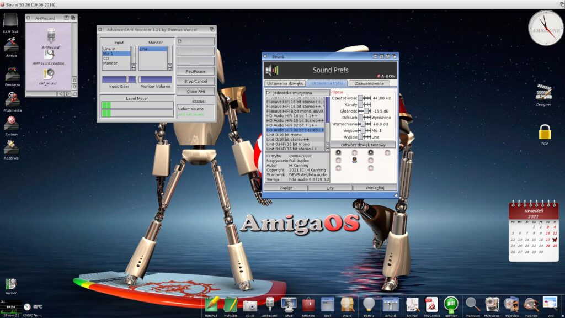Open the Unarc archive tool

[x=347, y=305]
